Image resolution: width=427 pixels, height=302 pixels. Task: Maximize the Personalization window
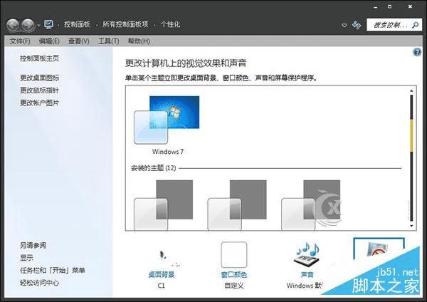point(390,7)
